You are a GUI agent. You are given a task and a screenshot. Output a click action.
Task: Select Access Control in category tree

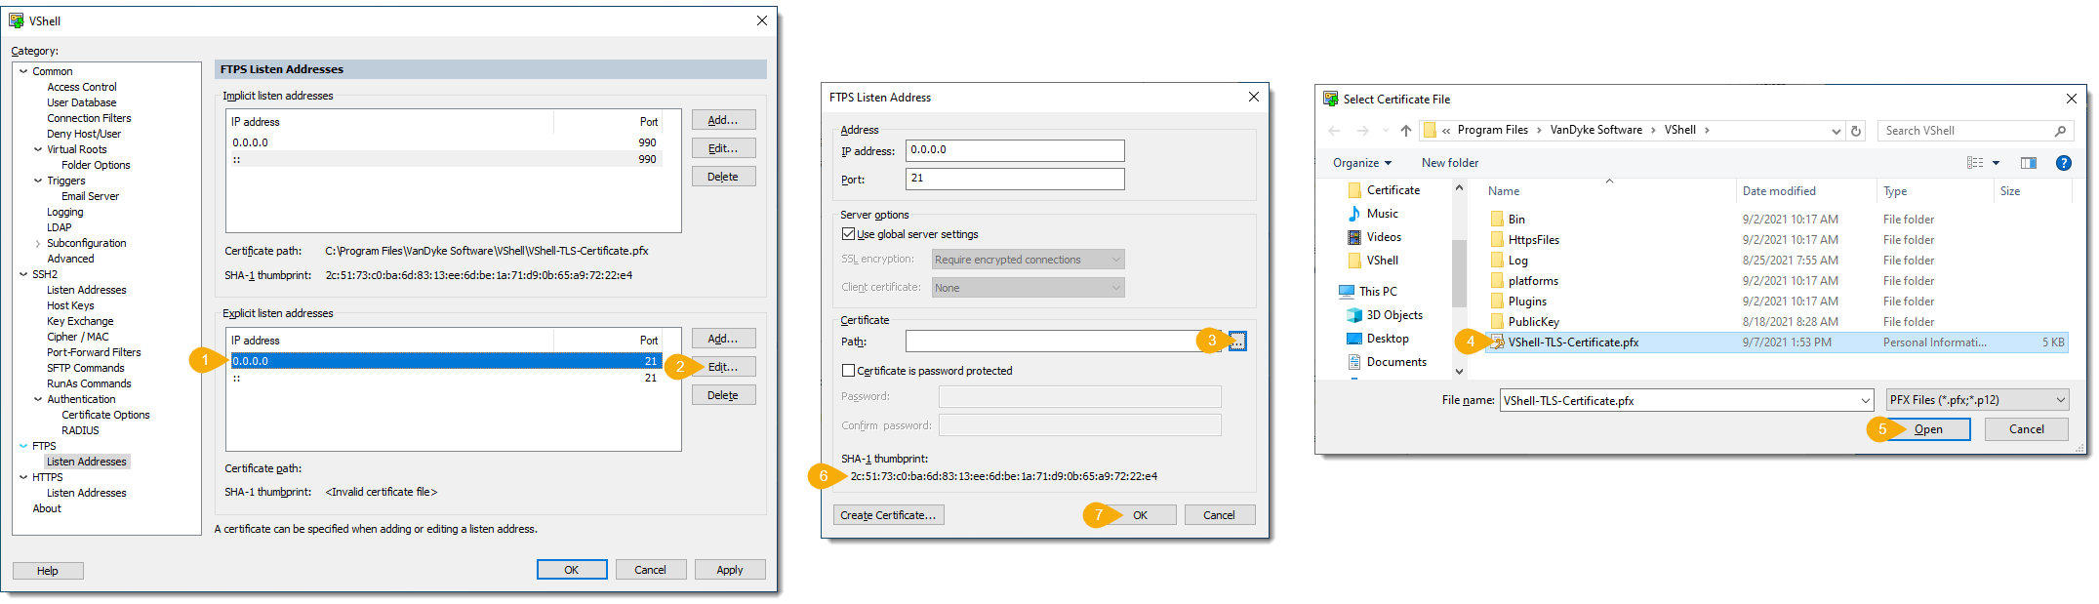point(82,87)
